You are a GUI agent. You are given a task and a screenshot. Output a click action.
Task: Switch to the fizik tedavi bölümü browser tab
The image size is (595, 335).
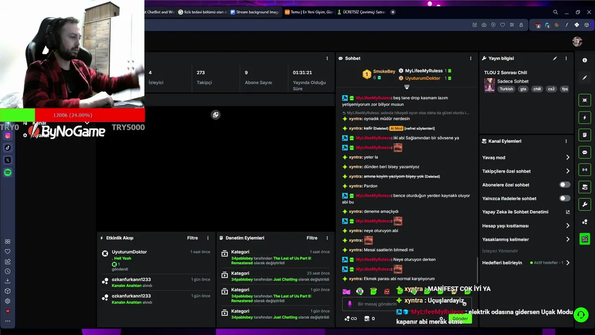click(203, 12)
